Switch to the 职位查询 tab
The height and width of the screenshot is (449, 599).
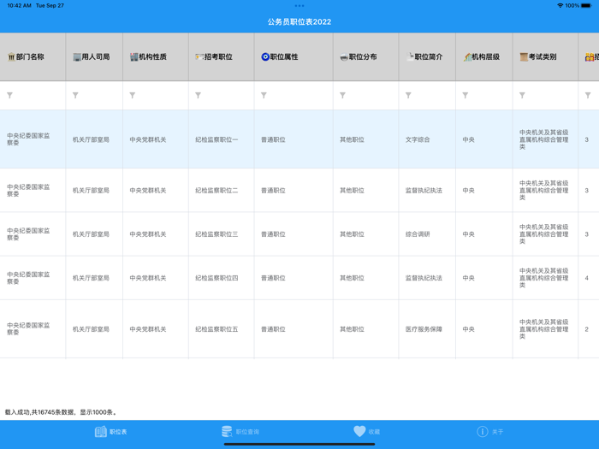pyautogui.click(x=240, y=432)
